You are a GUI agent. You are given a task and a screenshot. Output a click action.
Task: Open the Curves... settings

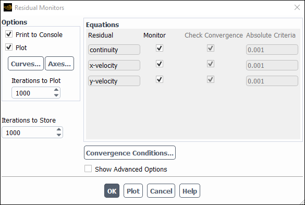[26, 64]
